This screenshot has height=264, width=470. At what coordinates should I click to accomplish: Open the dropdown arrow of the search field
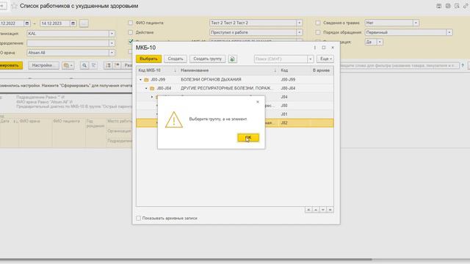(x=311, y=59)
